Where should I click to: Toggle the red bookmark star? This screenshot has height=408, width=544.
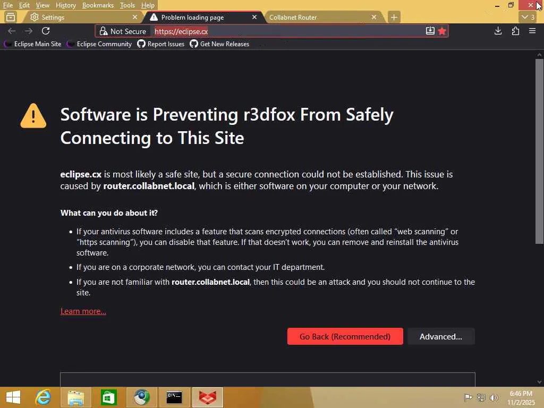tap(441, 31)
